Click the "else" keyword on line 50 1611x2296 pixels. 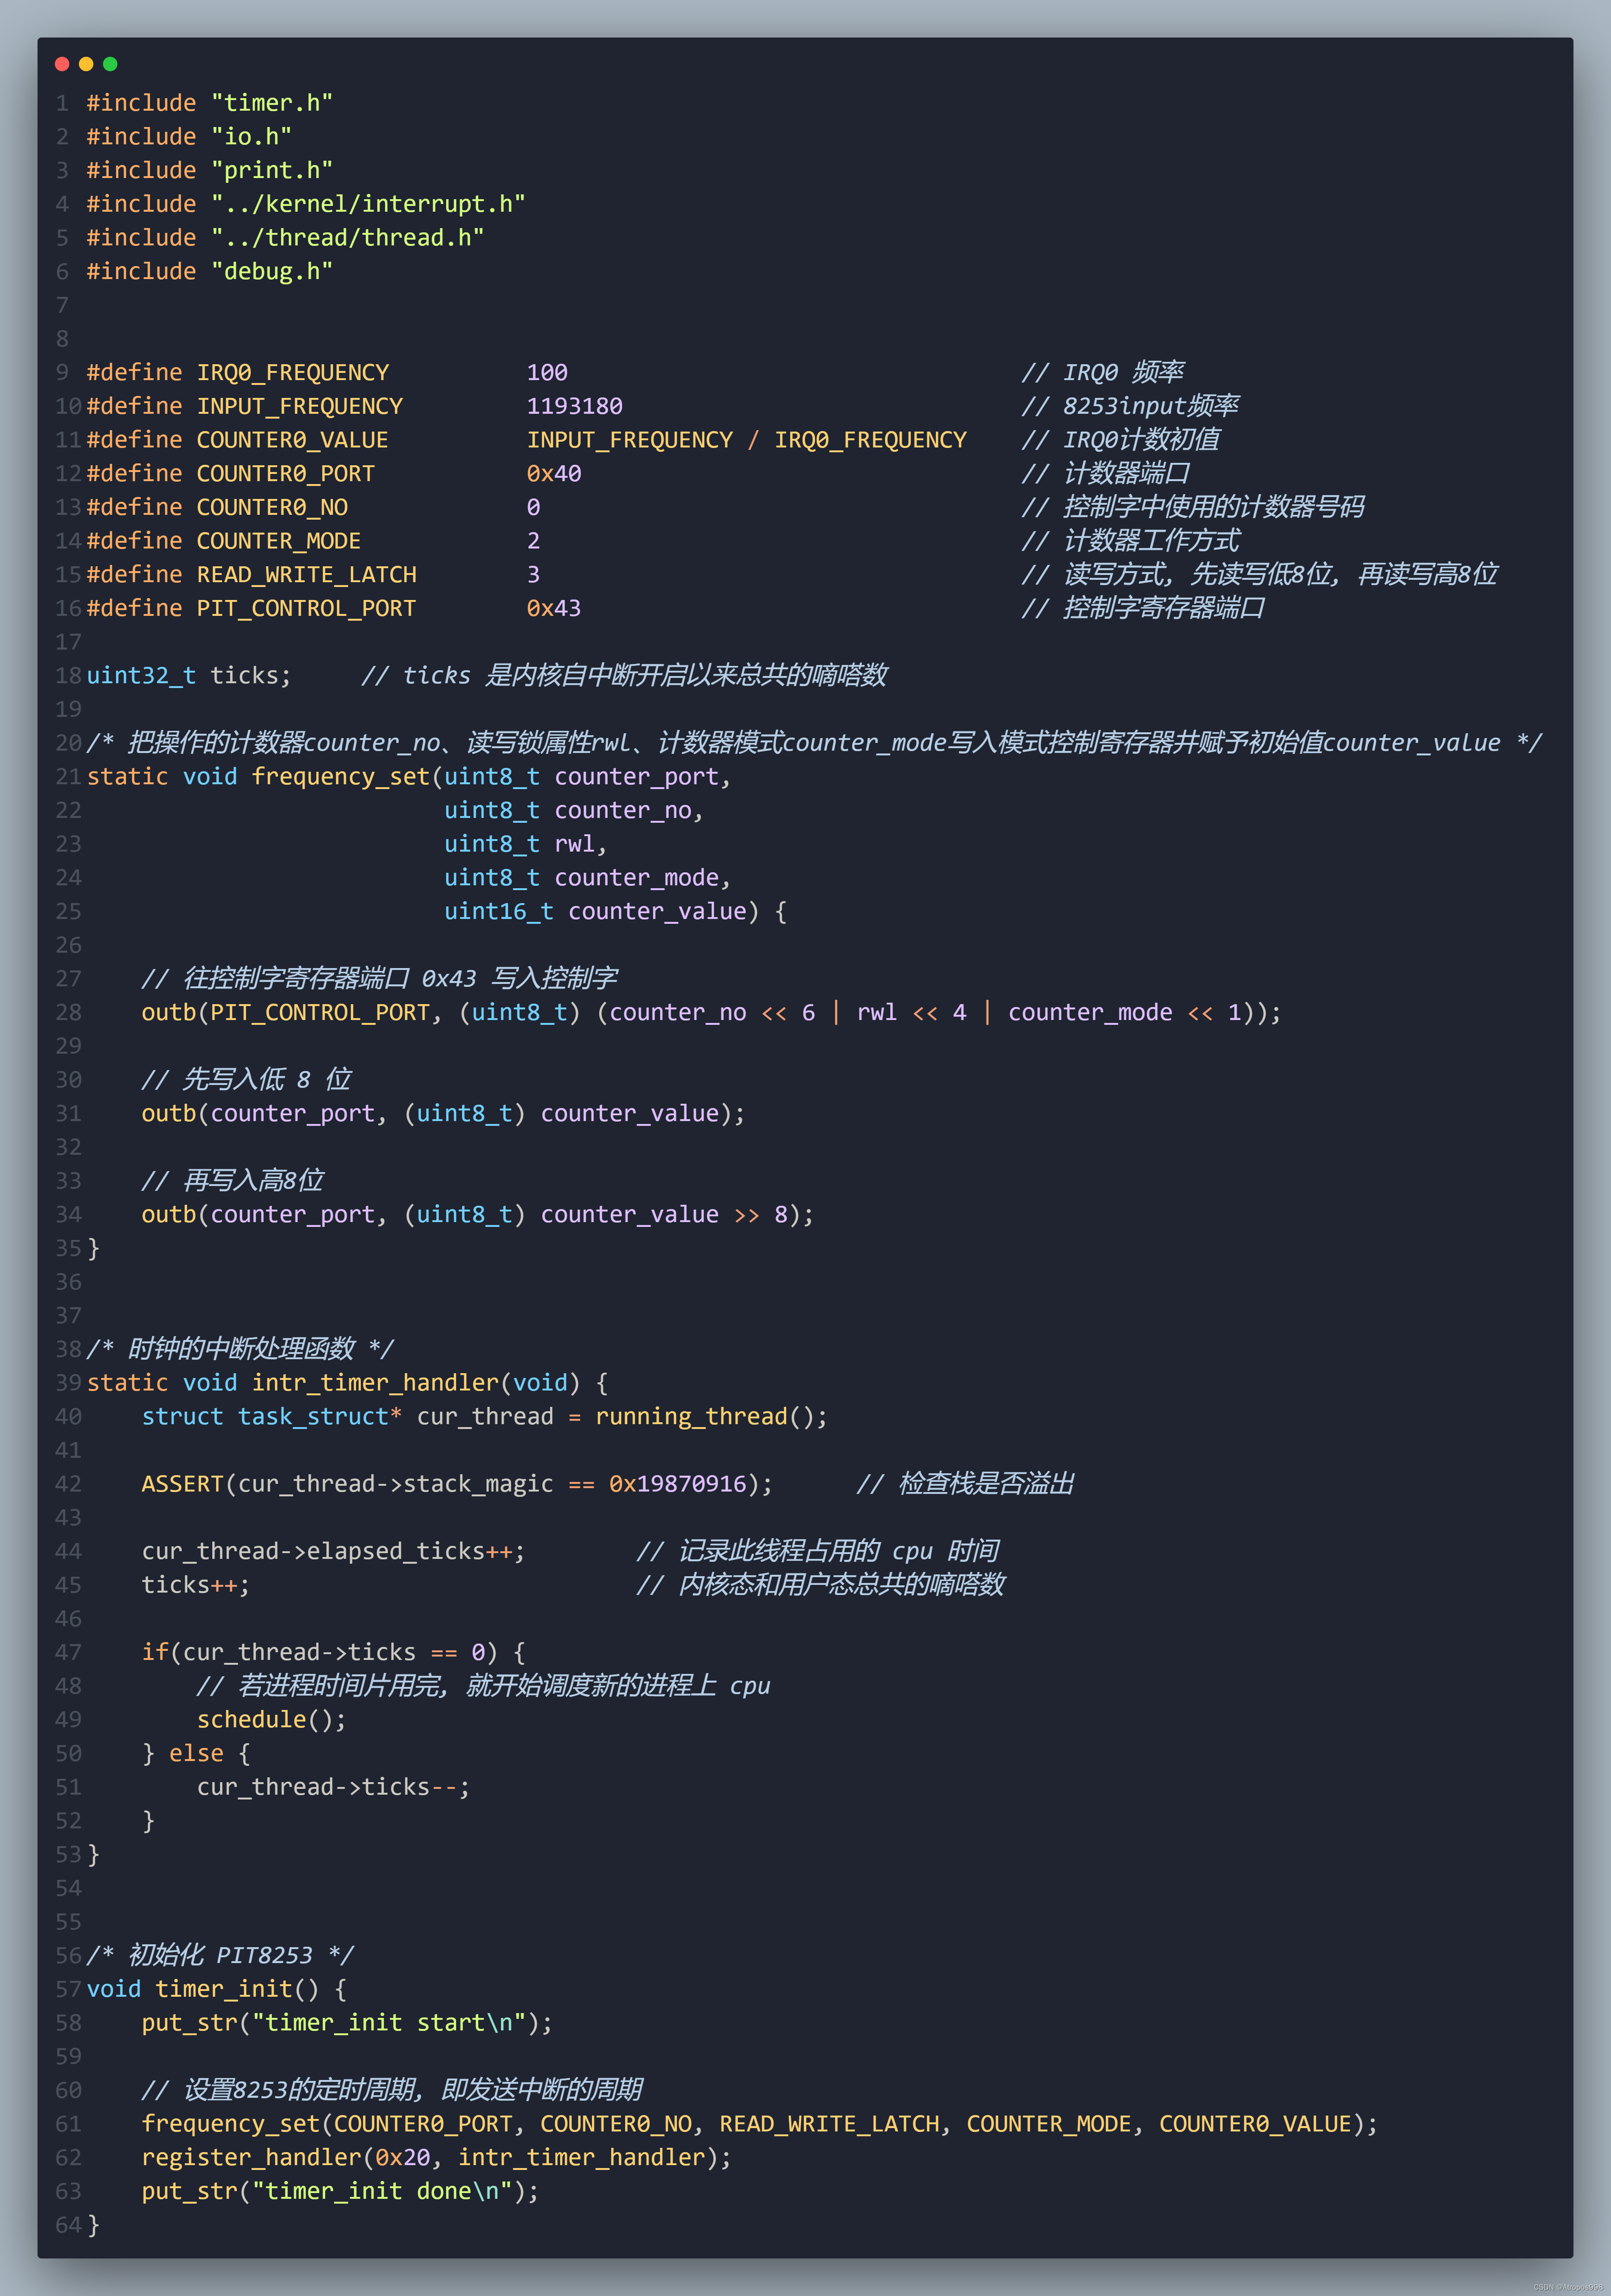pos(196,1754)
